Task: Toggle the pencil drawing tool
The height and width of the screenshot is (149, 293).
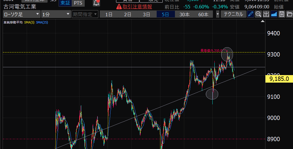Action: 251,14
